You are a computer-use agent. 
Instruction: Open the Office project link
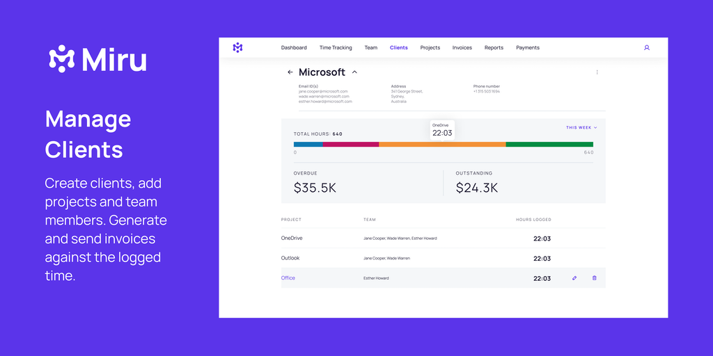pos(288,278)
